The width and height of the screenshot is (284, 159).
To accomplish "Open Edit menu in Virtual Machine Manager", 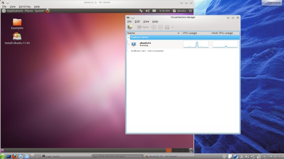I will point(137,22).
